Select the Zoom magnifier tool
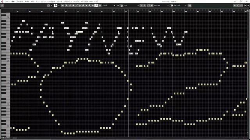This screenshot has height=140, width=250. [x=89, y=5]
